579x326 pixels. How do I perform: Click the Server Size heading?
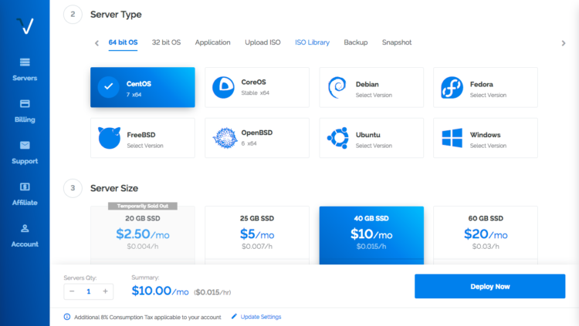click(x=114, y=188)
